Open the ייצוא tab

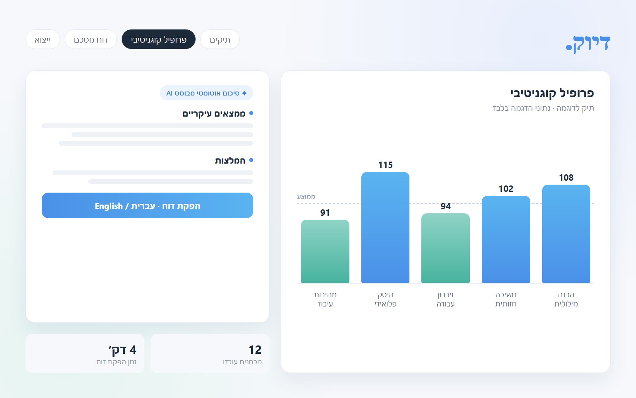43,39
